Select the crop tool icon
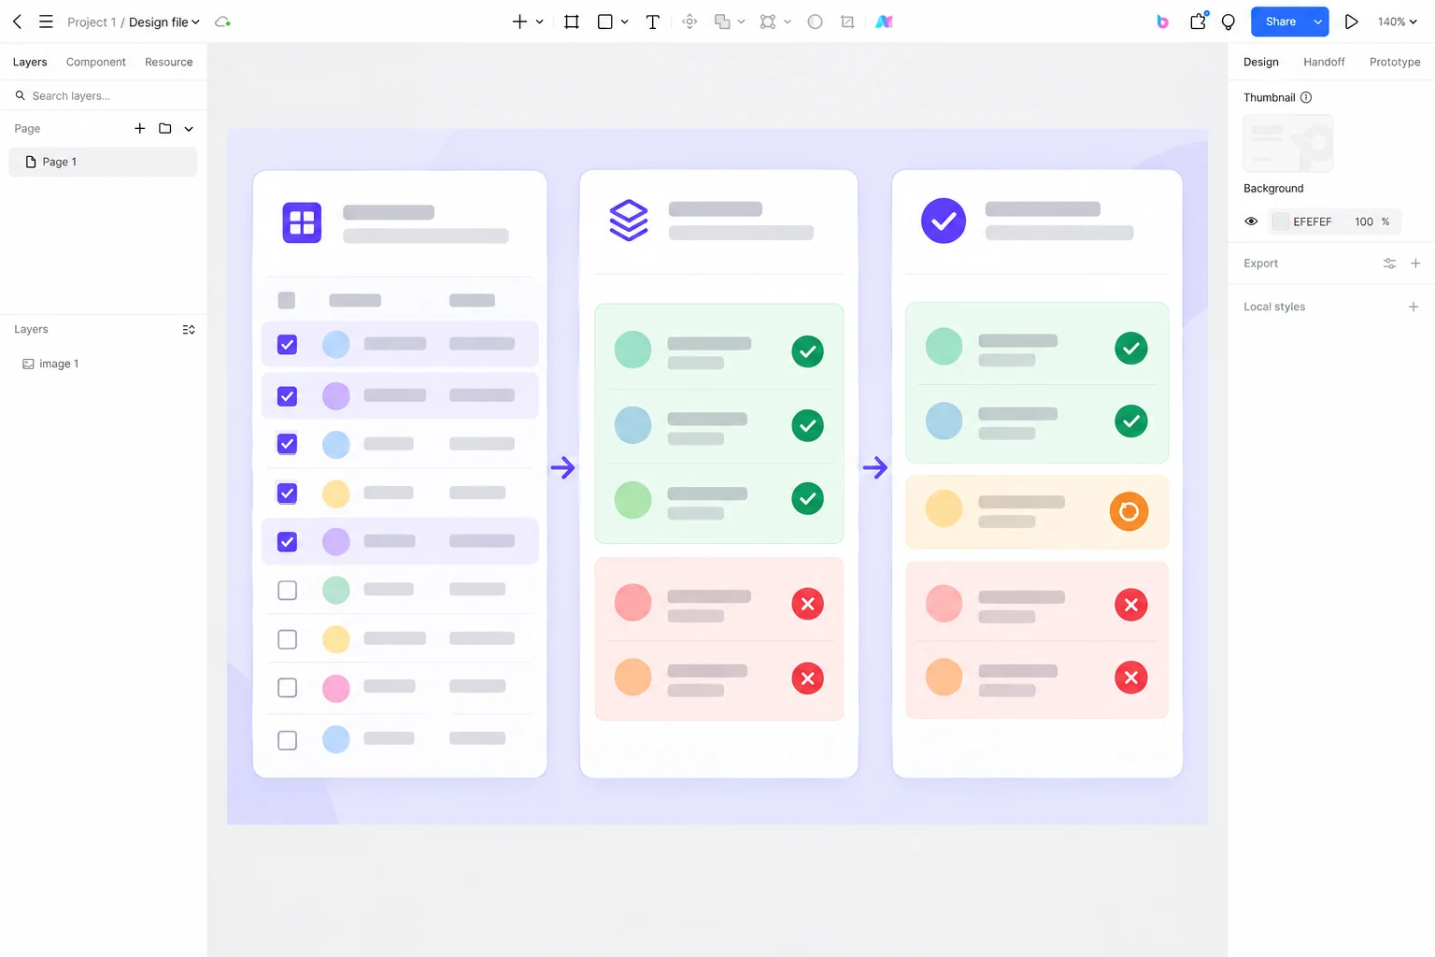This screenshot has height=957, width=1435. (x=847, y=21)
